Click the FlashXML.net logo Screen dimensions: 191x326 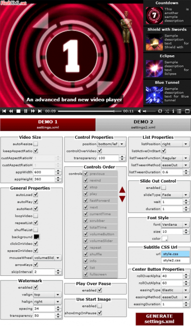13,3
